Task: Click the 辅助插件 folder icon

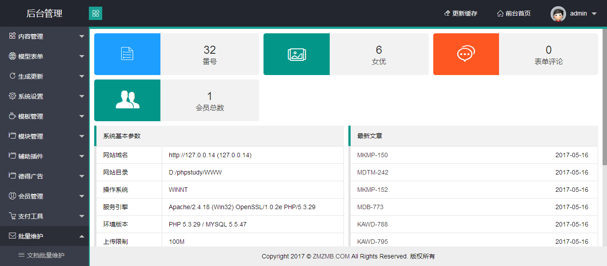Action: coord(12,156)
